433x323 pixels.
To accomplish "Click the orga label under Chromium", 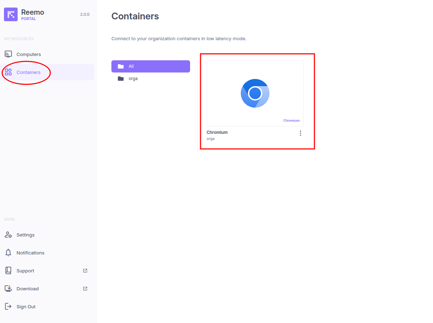I will point(211,139).
